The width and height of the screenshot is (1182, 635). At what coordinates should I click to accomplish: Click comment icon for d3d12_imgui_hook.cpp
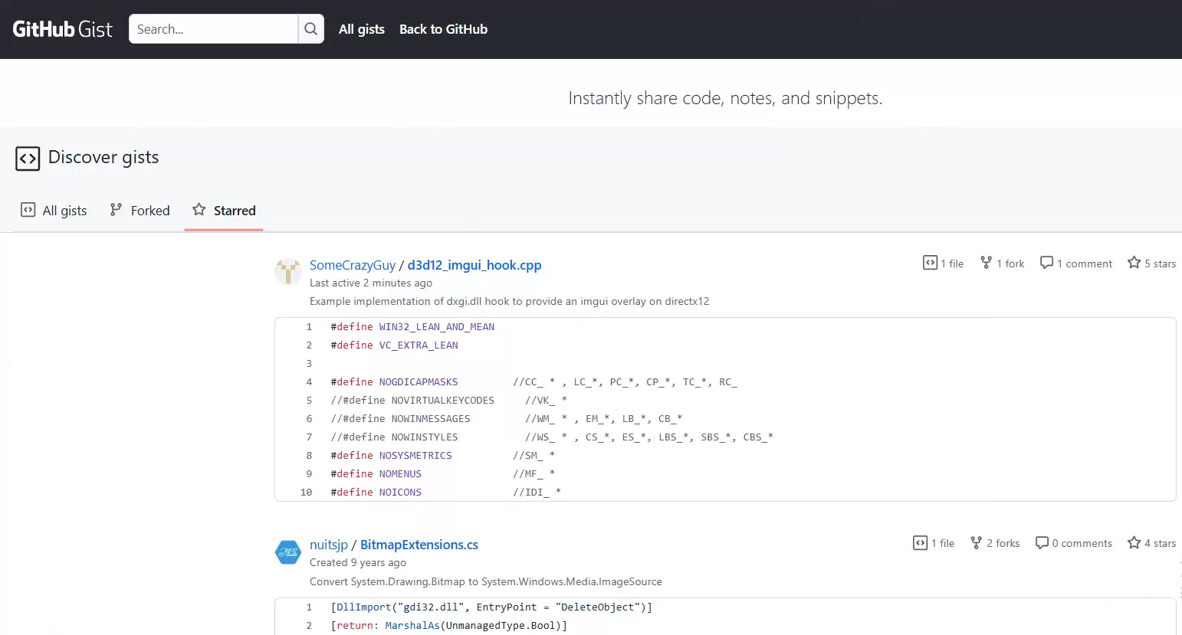click(x=1046, y=263)
